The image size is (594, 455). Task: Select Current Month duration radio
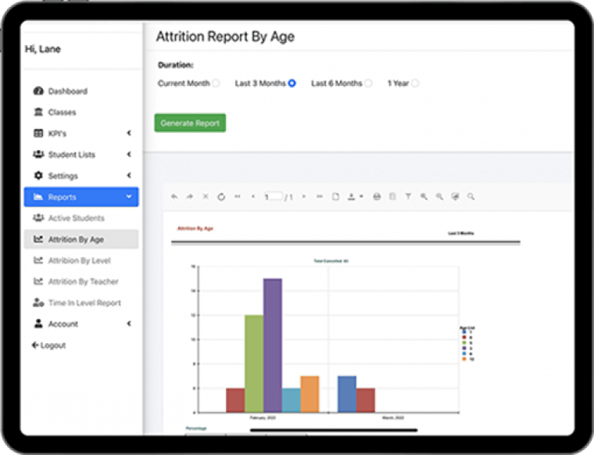pyautogui.click(x=216, y=83)
